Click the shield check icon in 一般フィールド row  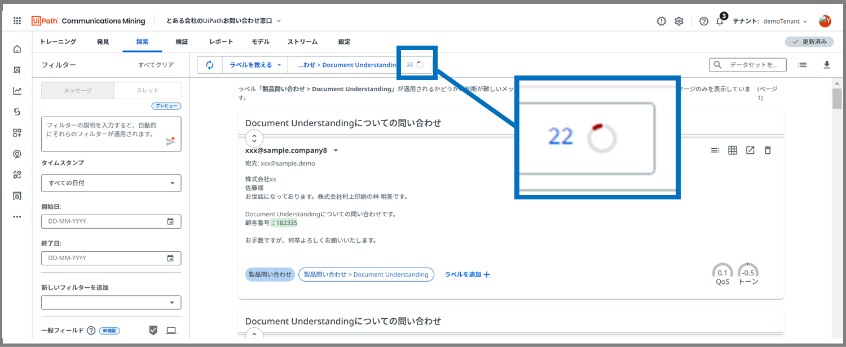coord(153,331)
